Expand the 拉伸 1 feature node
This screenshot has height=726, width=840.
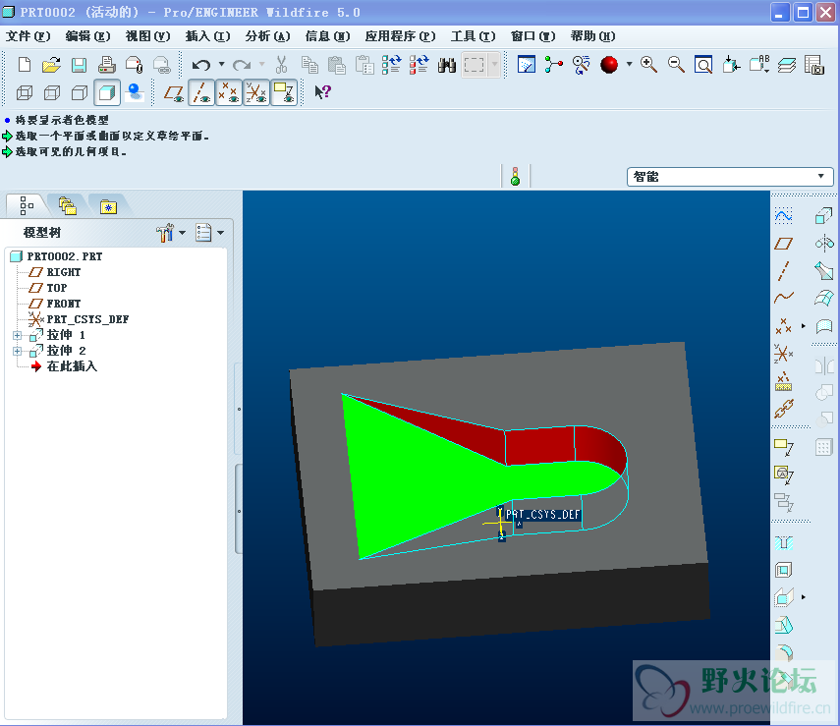click(x=17, y=335)
